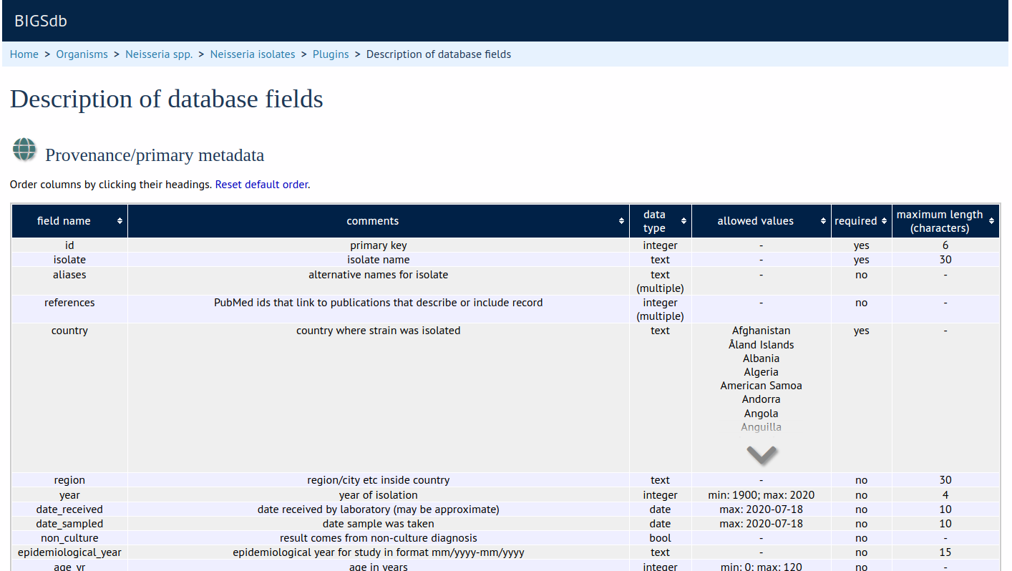Viewport: 1012px width, 571px height.
Task: Sort table by field name header
Action: point(64,221)
